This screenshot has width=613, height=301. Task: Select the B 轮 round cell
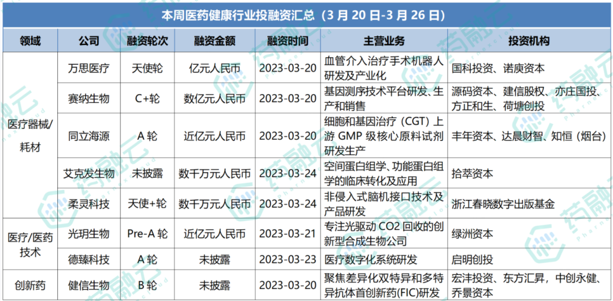coord(148,285)
